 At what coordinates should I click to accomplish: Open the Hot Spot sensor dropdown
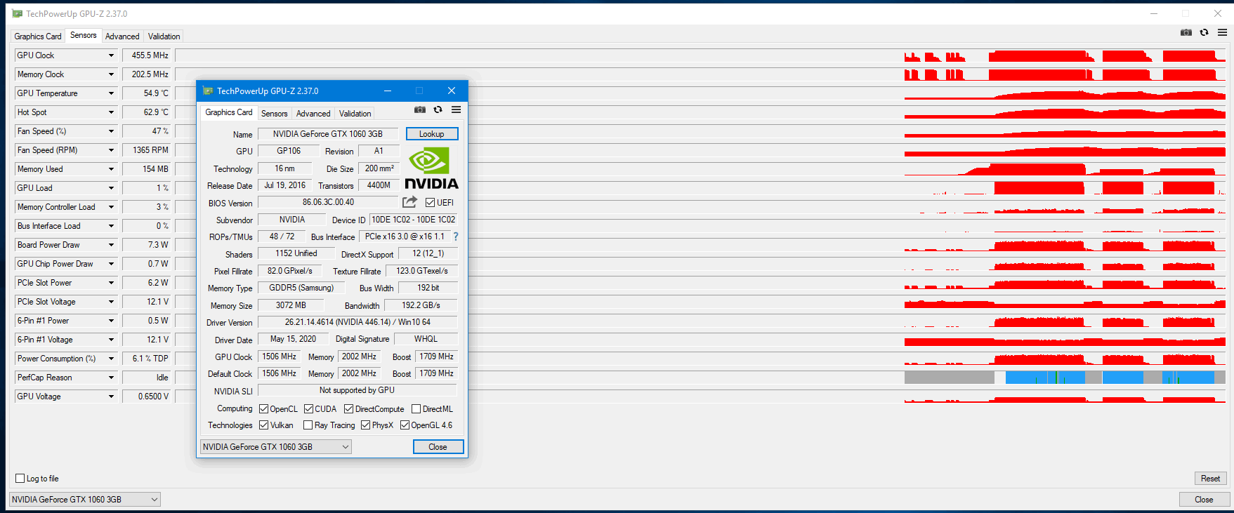point(111,112)
